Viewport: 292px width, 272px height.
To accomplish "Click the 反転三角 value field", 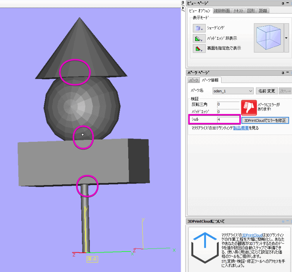I will tap(228, 104).
